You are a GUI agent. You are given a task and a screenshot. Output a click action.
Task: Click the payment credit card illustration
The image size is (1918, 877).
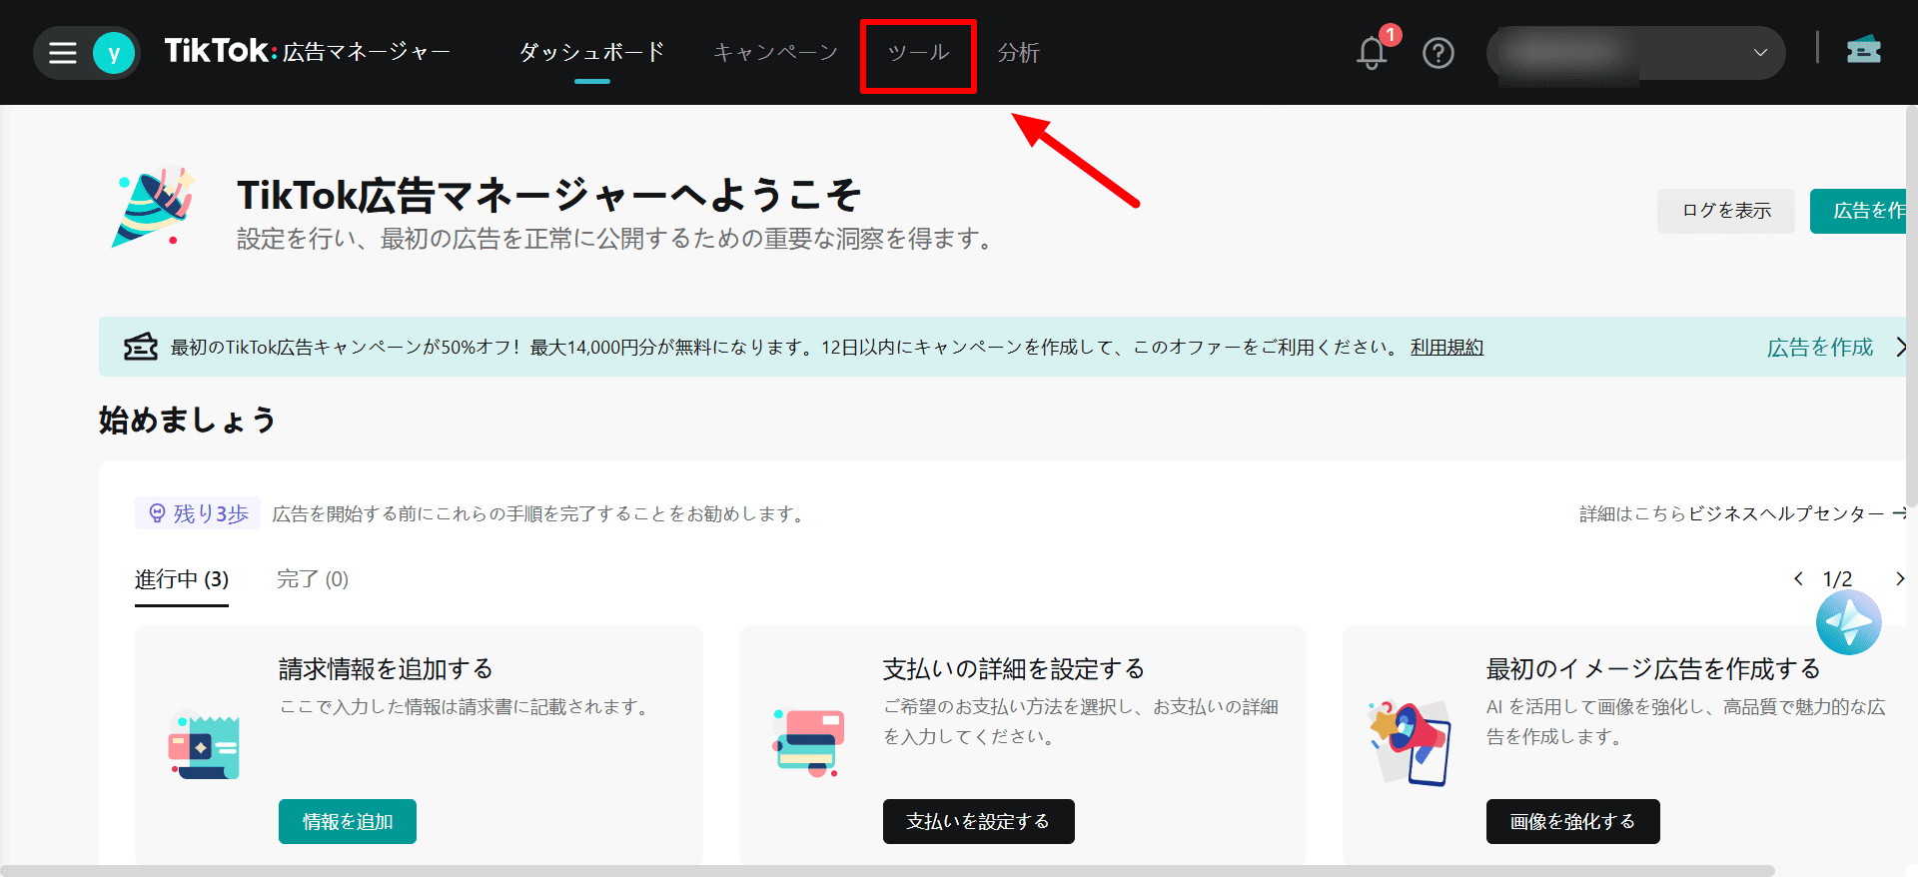point(808,742)
